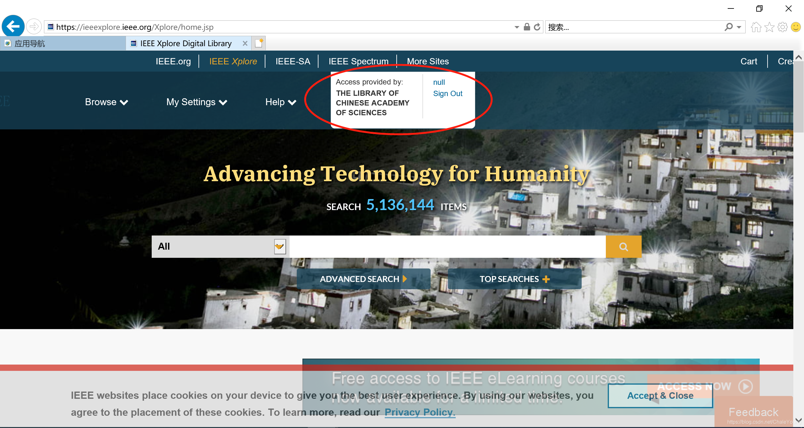Open browser Home via the house icon
The image size is (804, 428).
(x=756, y=27)
